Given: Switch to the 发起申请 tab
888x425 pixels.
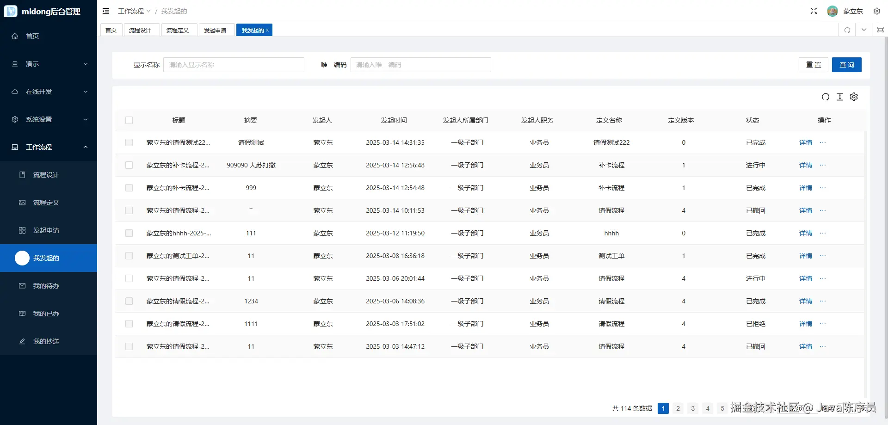Looking at the screenshot, I should (216, 30).
